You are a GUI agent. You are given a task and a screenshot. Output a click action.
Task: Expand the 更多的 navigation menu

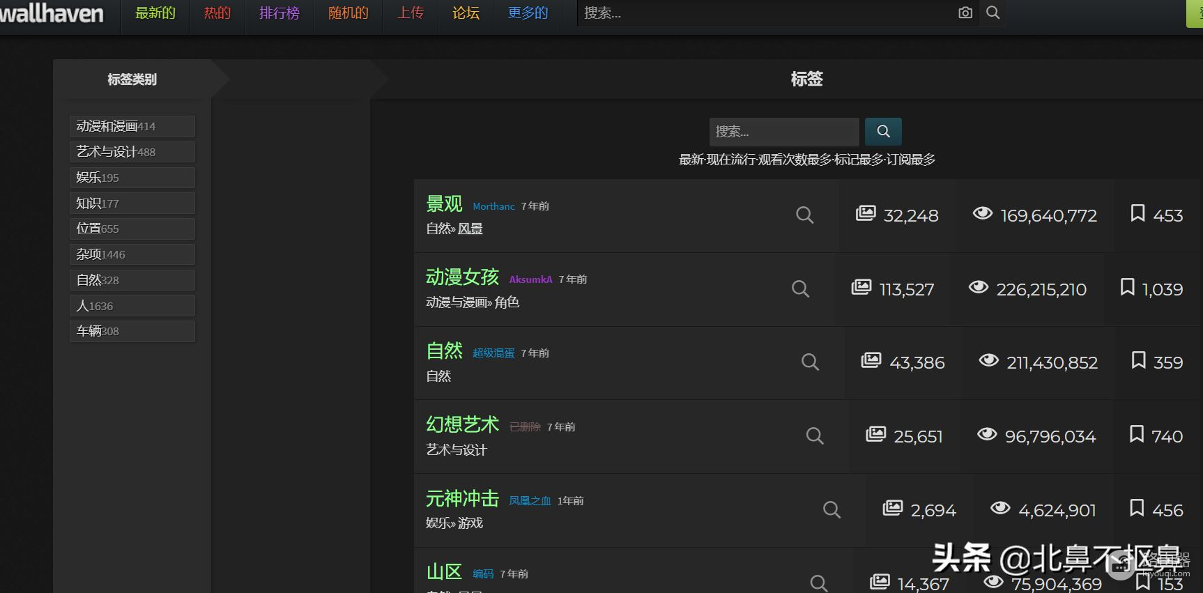click(x=528, y=13)
